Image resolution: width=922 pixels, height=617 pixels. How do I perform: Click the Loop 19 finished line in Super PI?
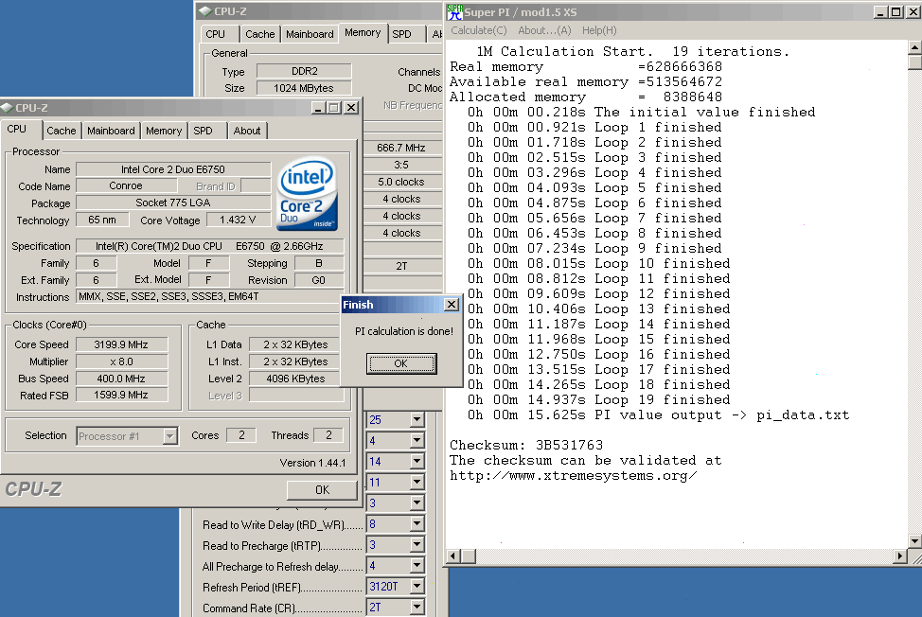click(598, 399)
